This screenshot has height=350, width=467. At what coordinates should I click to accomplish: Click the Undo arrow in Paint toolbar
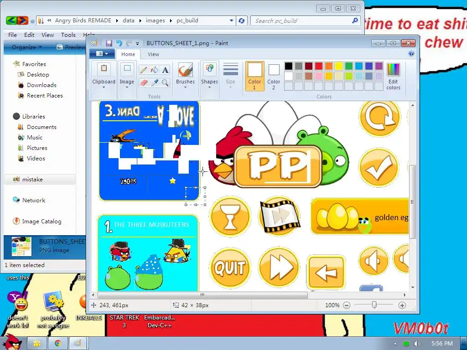(x=119, y=43)
